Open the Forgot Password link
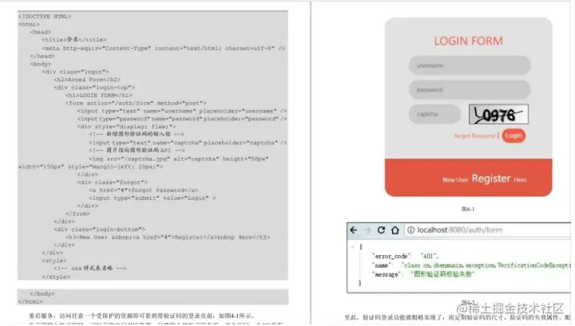Viewport: 575px width, 326px height. pos(474,136)
